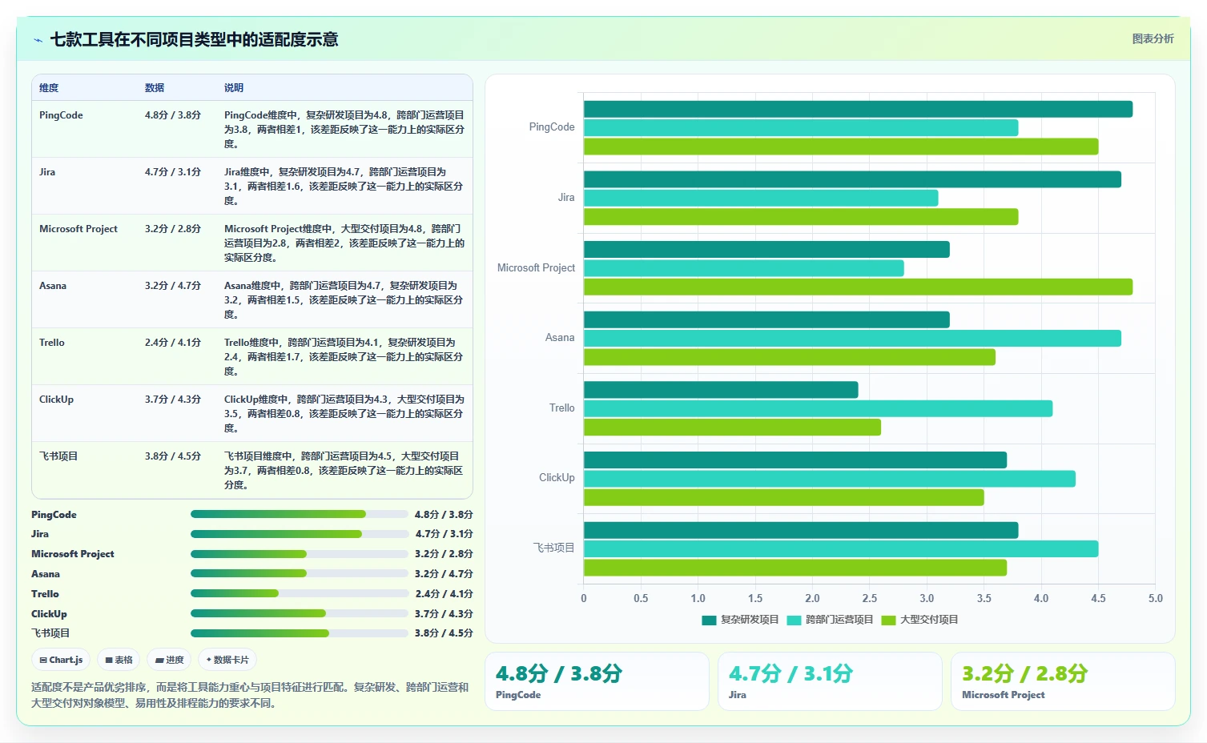Click the 图表分析 label
This screenshot has width=1207, height=743.
pyautogui.click(x=1153, y=38)
